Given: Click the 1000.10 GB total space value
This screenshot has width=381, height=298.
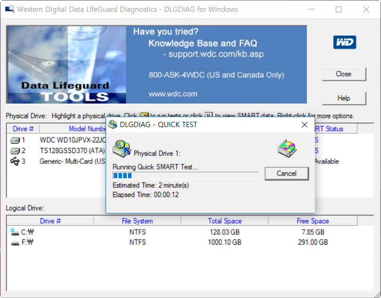Looking at the screenshot, I should pyautogui.click(x=225, y=242).
